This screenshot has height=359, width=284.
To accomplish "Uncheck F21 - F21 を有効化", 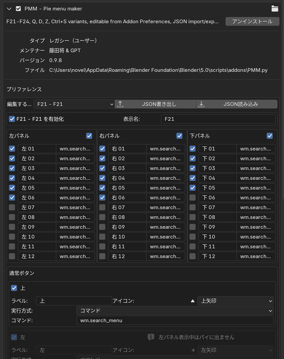I will (12, 119).
